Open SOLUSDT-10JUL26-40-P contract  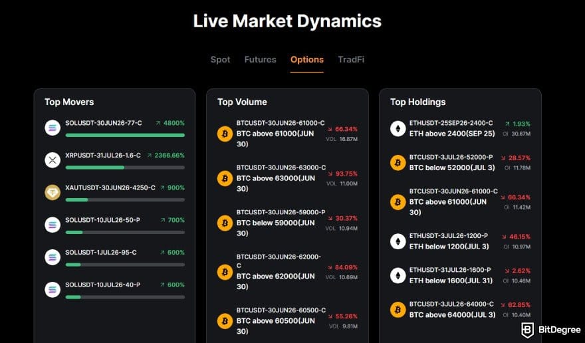click(103, 285)
